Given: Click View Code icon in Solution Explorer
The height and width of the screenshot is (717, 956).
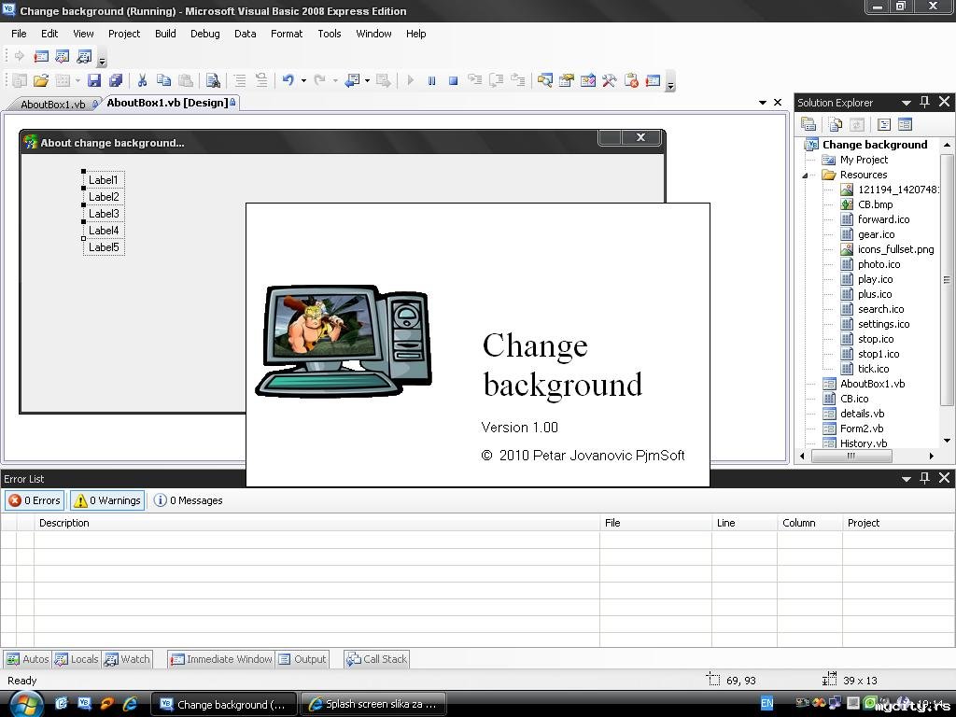Looking at the screenshot, I should pyautogui.click(x=884, y=124).
